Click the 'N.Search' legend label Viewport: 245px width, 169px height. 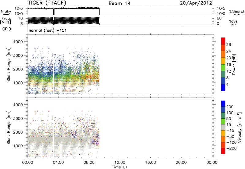pyautogui.click(x=236, y=11)
